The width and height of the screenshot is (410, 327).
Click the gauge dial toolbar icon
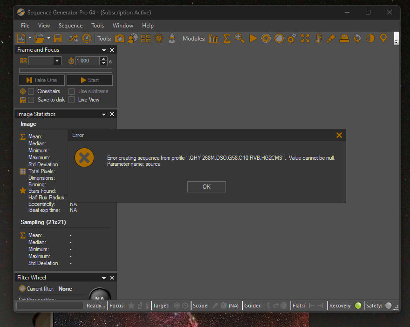point(87,38)
